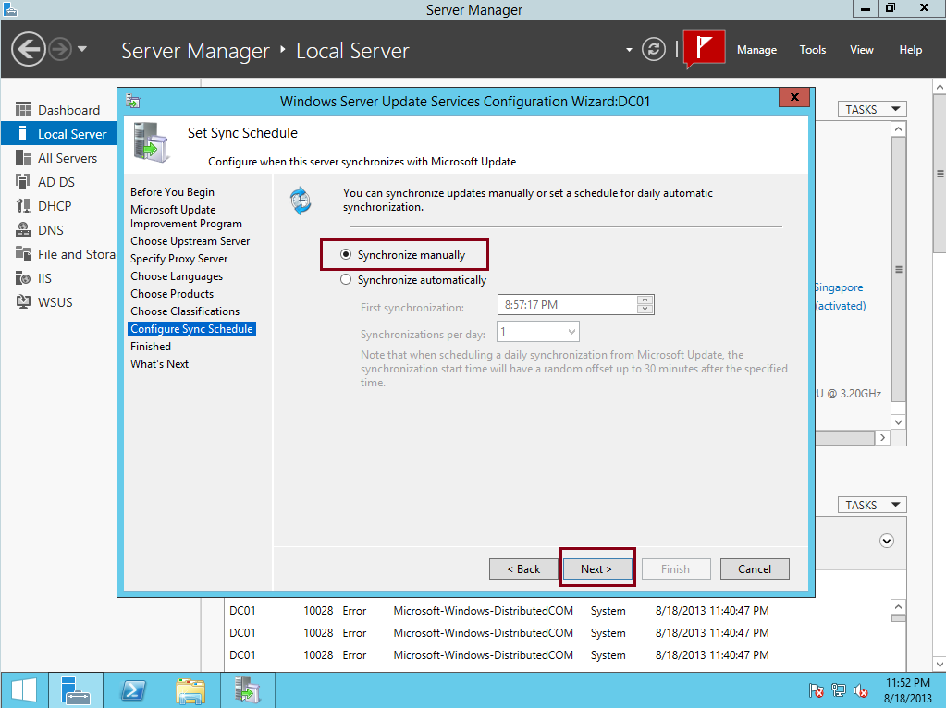
Task: Click the first DistributedCOM error event row
Action: coord(499,611)
